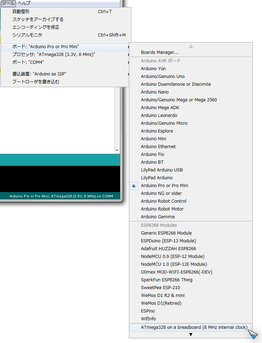Select Arduino Yún board
Viewport: 262px width, 343px height.
[191, 69]
